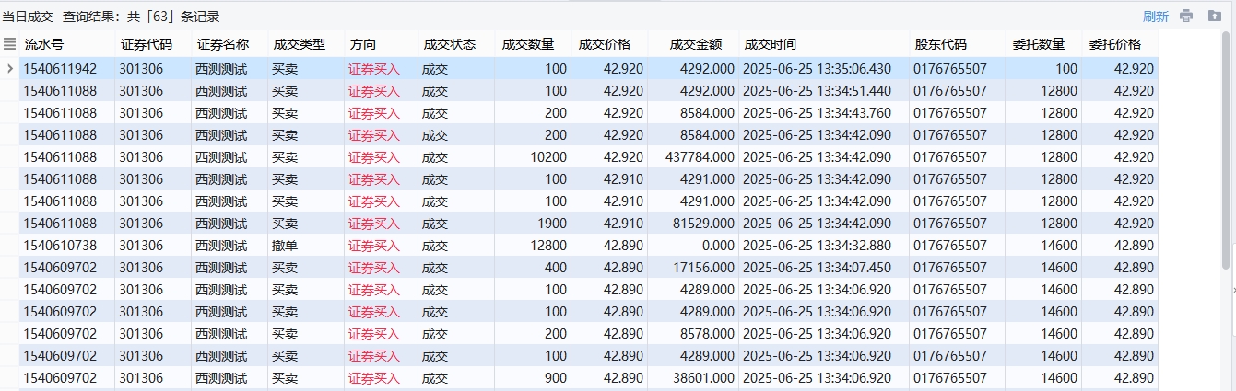Select the amount cell 437784.000

coord(700,157)
